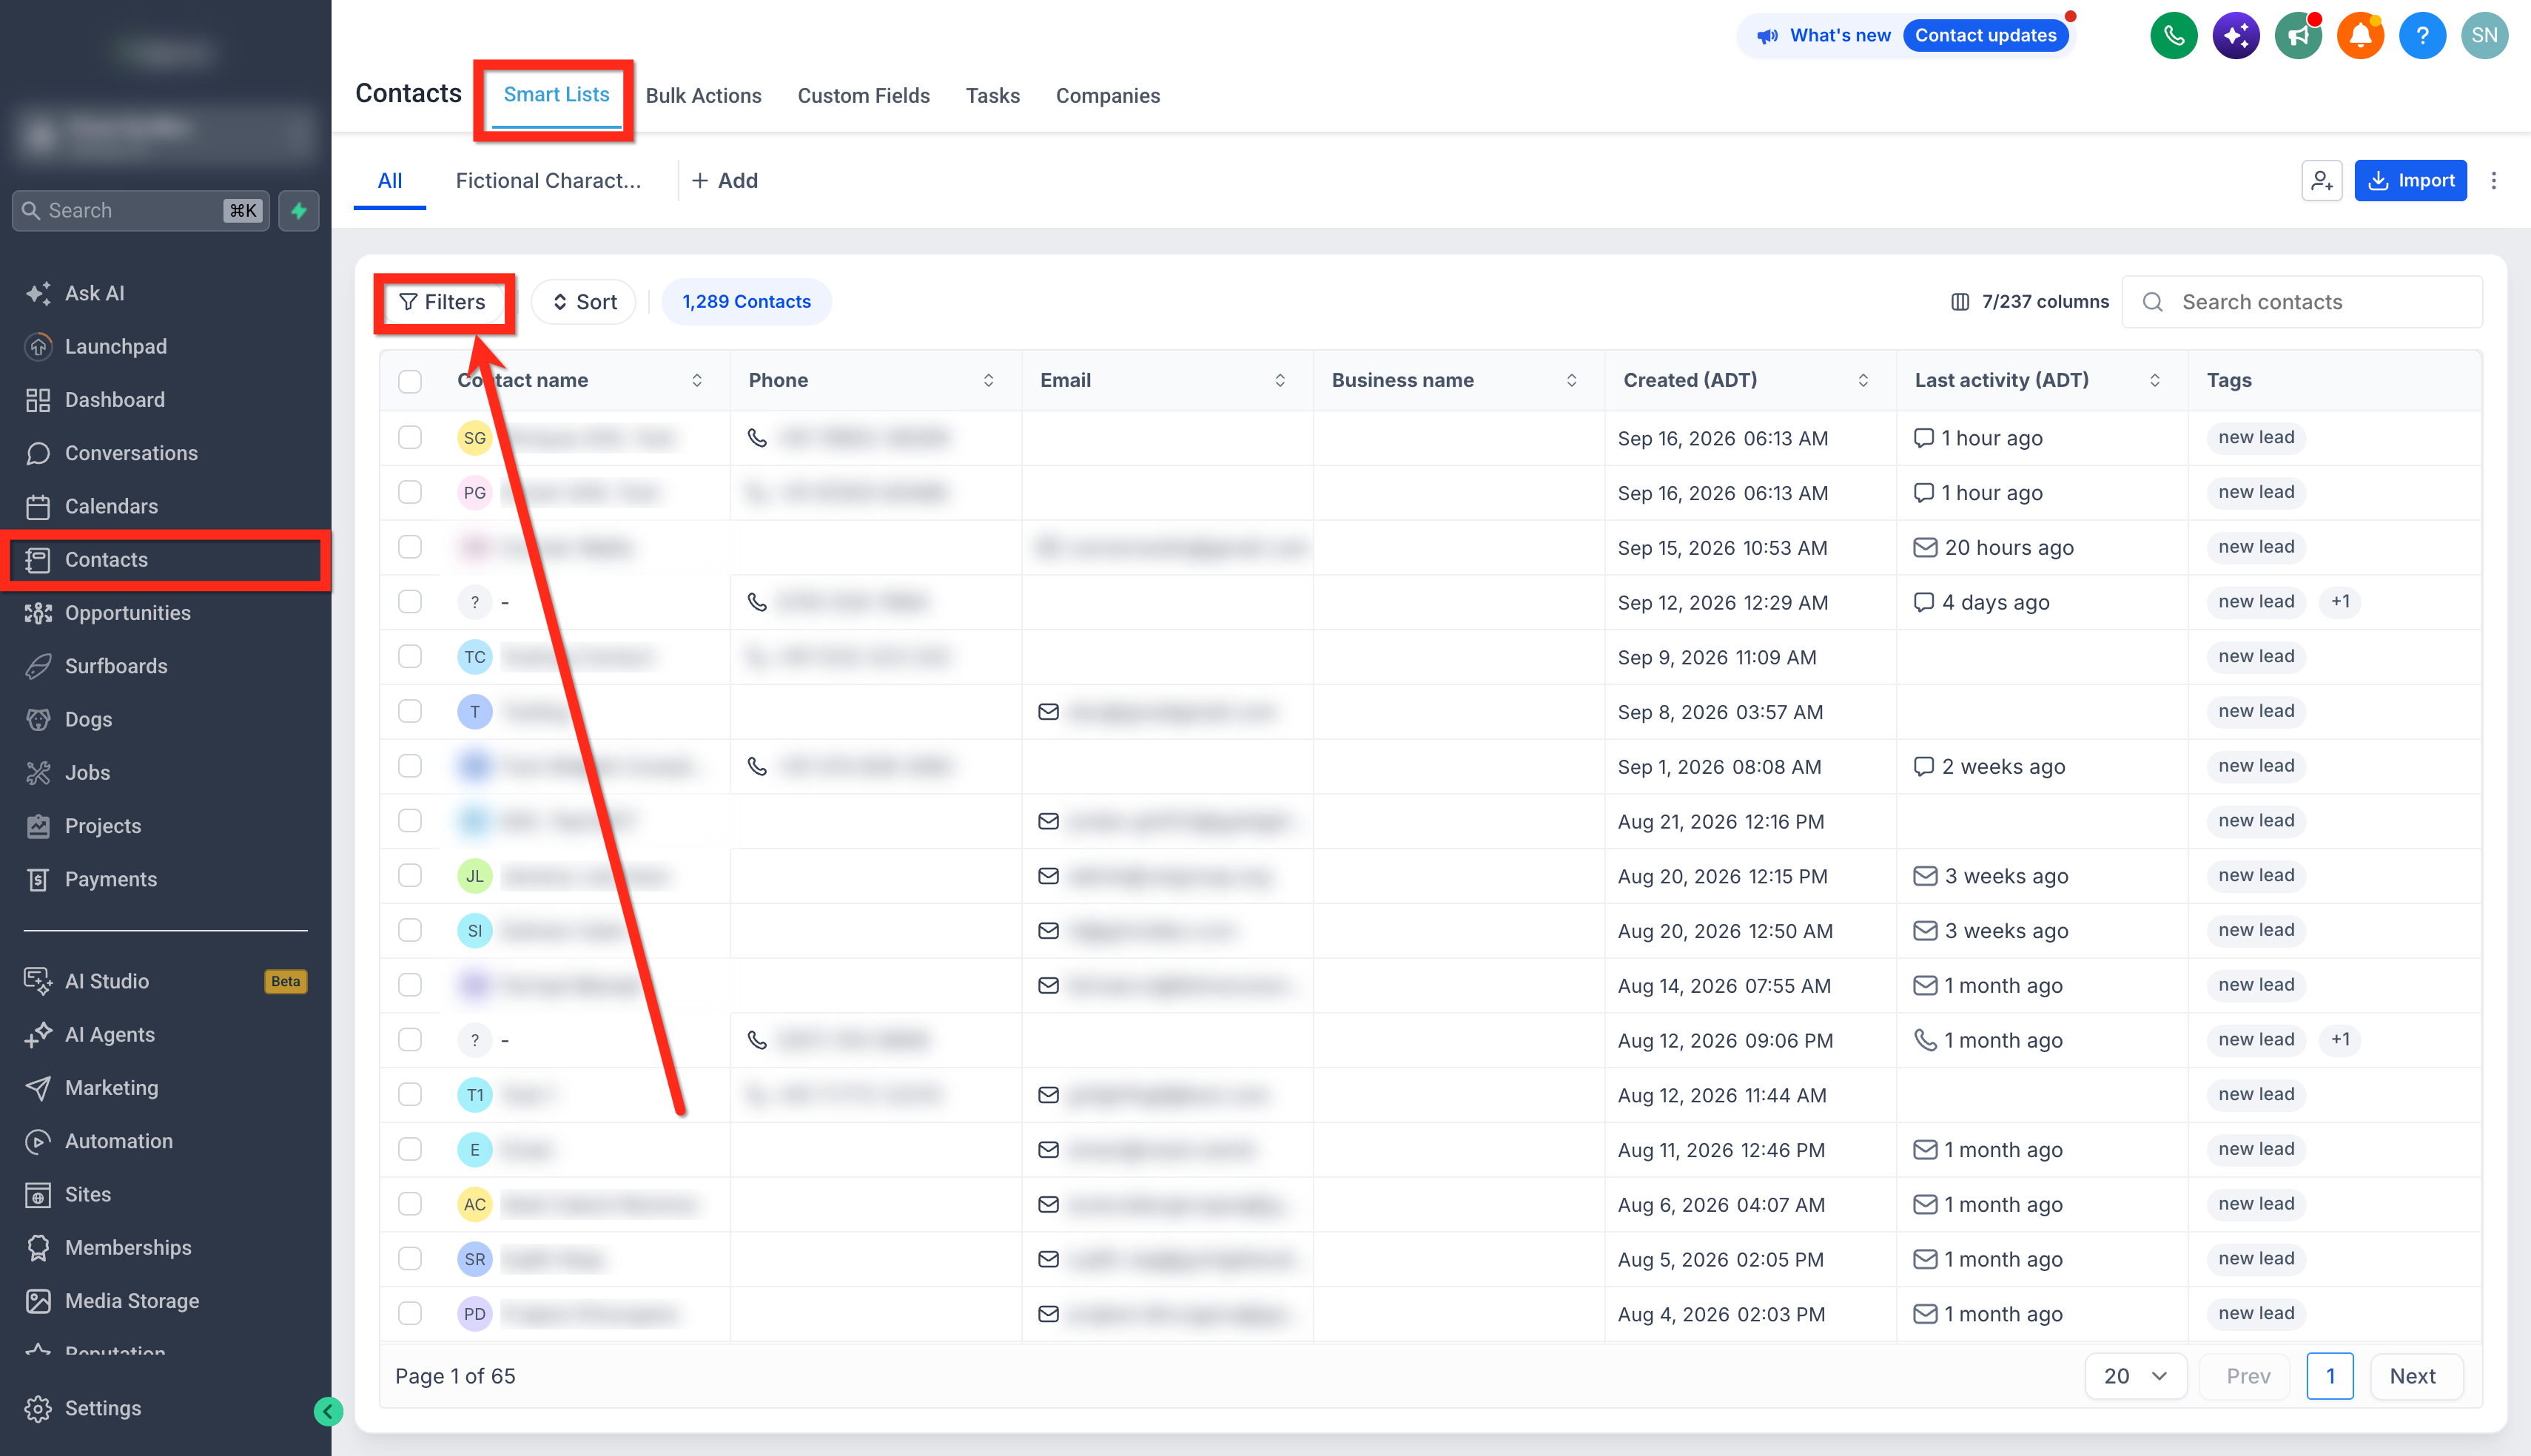Screen dimensions: 2531x1456
Task: Open the Companies tab
Action: coord(1107,96)
